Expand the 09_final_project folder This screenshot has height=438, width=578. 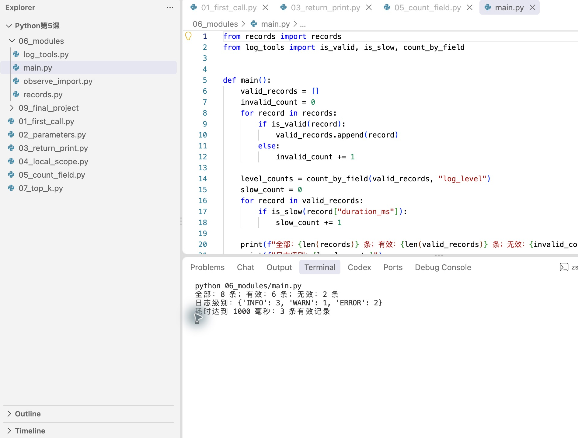[x=12, y=108]
